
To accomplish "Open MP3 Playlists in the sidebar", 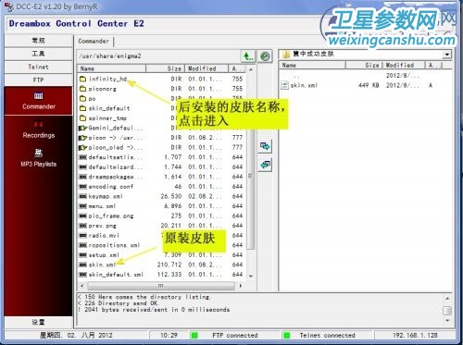I will [x=39, y=158].
